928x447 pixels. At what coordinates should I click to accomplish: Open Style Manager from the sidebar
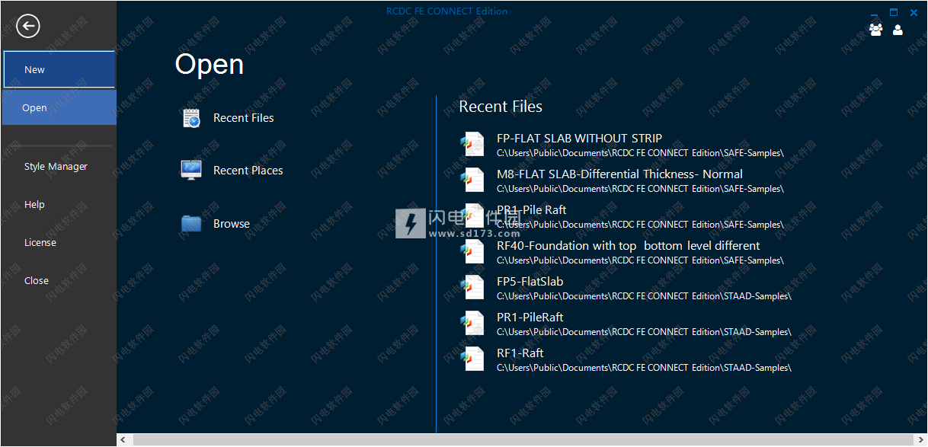pyautogui.click(x=56, y=166)
